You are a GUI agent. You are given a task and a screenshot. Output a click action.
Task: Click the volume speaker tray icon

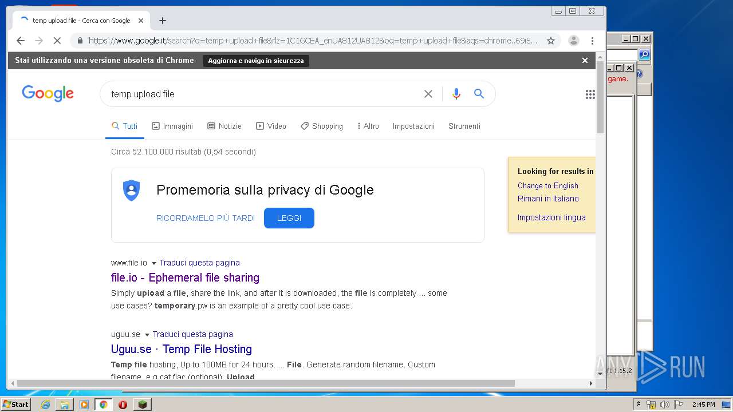(x=665, y=405)
